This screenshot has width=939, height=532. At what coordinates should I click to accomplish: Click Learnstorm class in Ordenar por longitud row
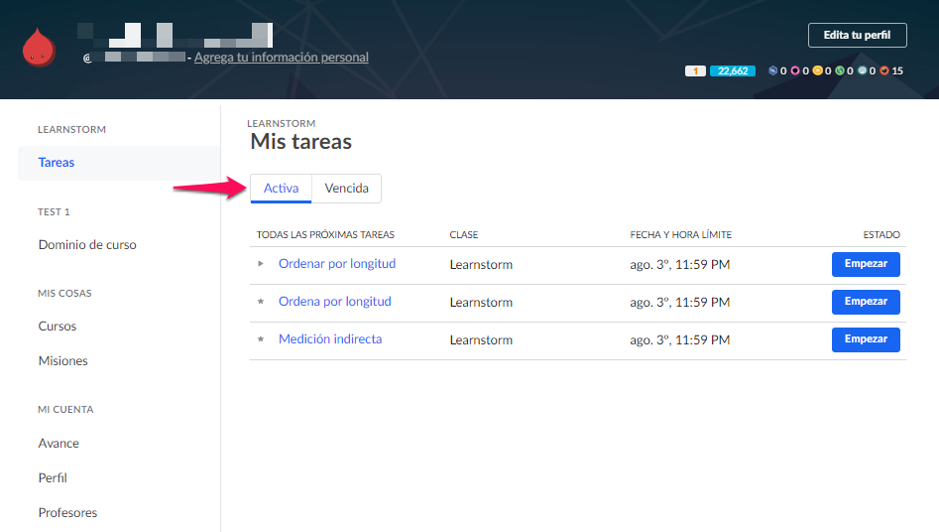tap(481, 264)
